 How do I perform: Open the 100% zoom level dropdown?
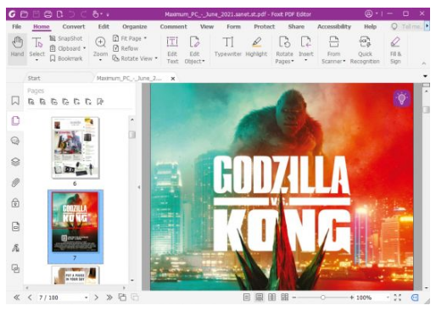coord(388,297)
